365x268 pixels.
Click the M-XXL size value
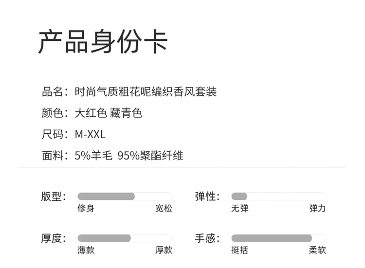(90, 135)
